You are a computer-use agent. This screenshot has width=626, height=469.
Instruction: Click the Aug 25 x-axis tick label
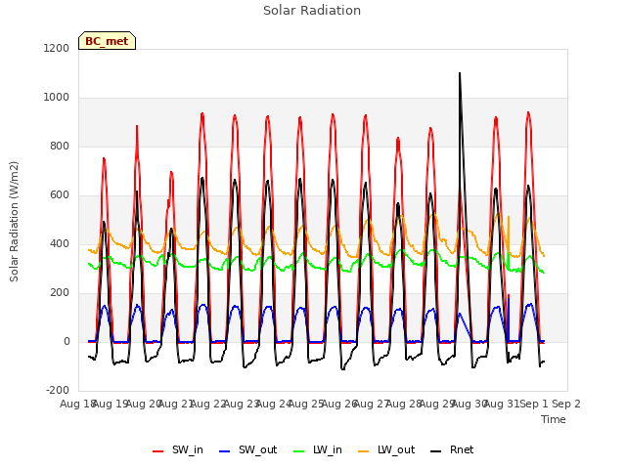(x=306, y=404)
